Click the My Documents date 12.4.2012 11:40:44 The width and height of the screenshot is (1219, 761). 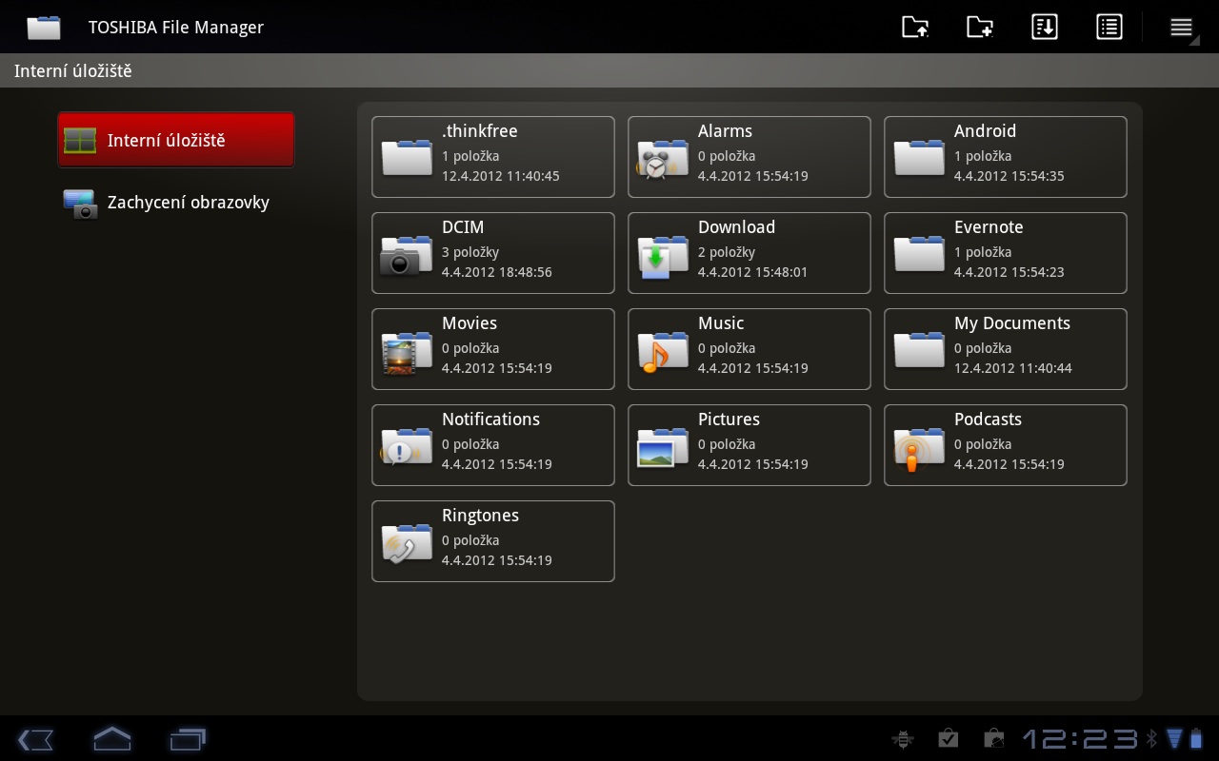[x=1013, y=368]
